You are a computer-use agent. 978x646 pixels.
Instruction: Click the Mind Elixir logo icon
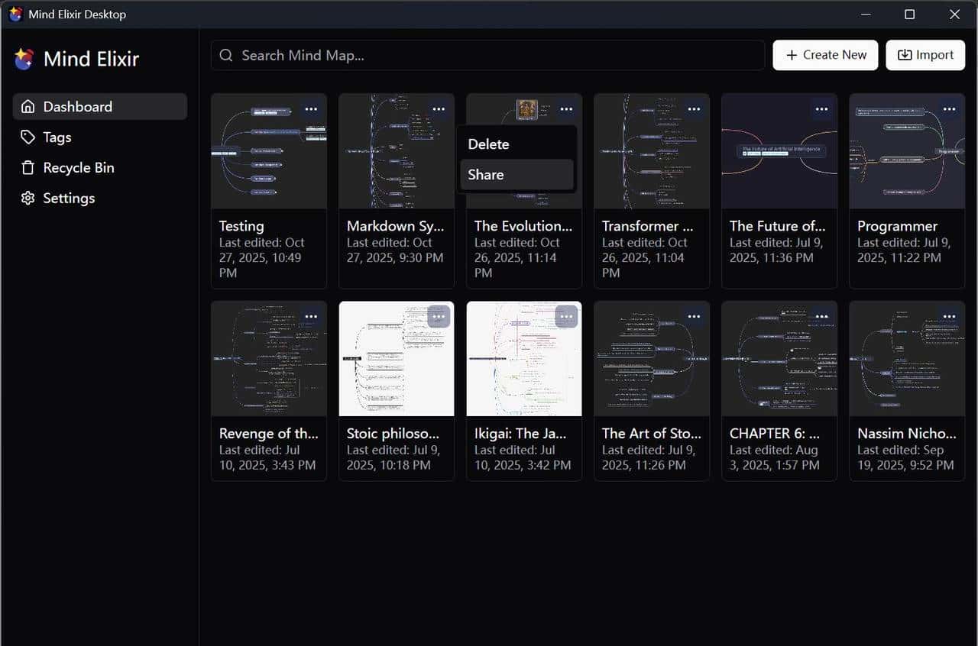click(x=24, y=59)
